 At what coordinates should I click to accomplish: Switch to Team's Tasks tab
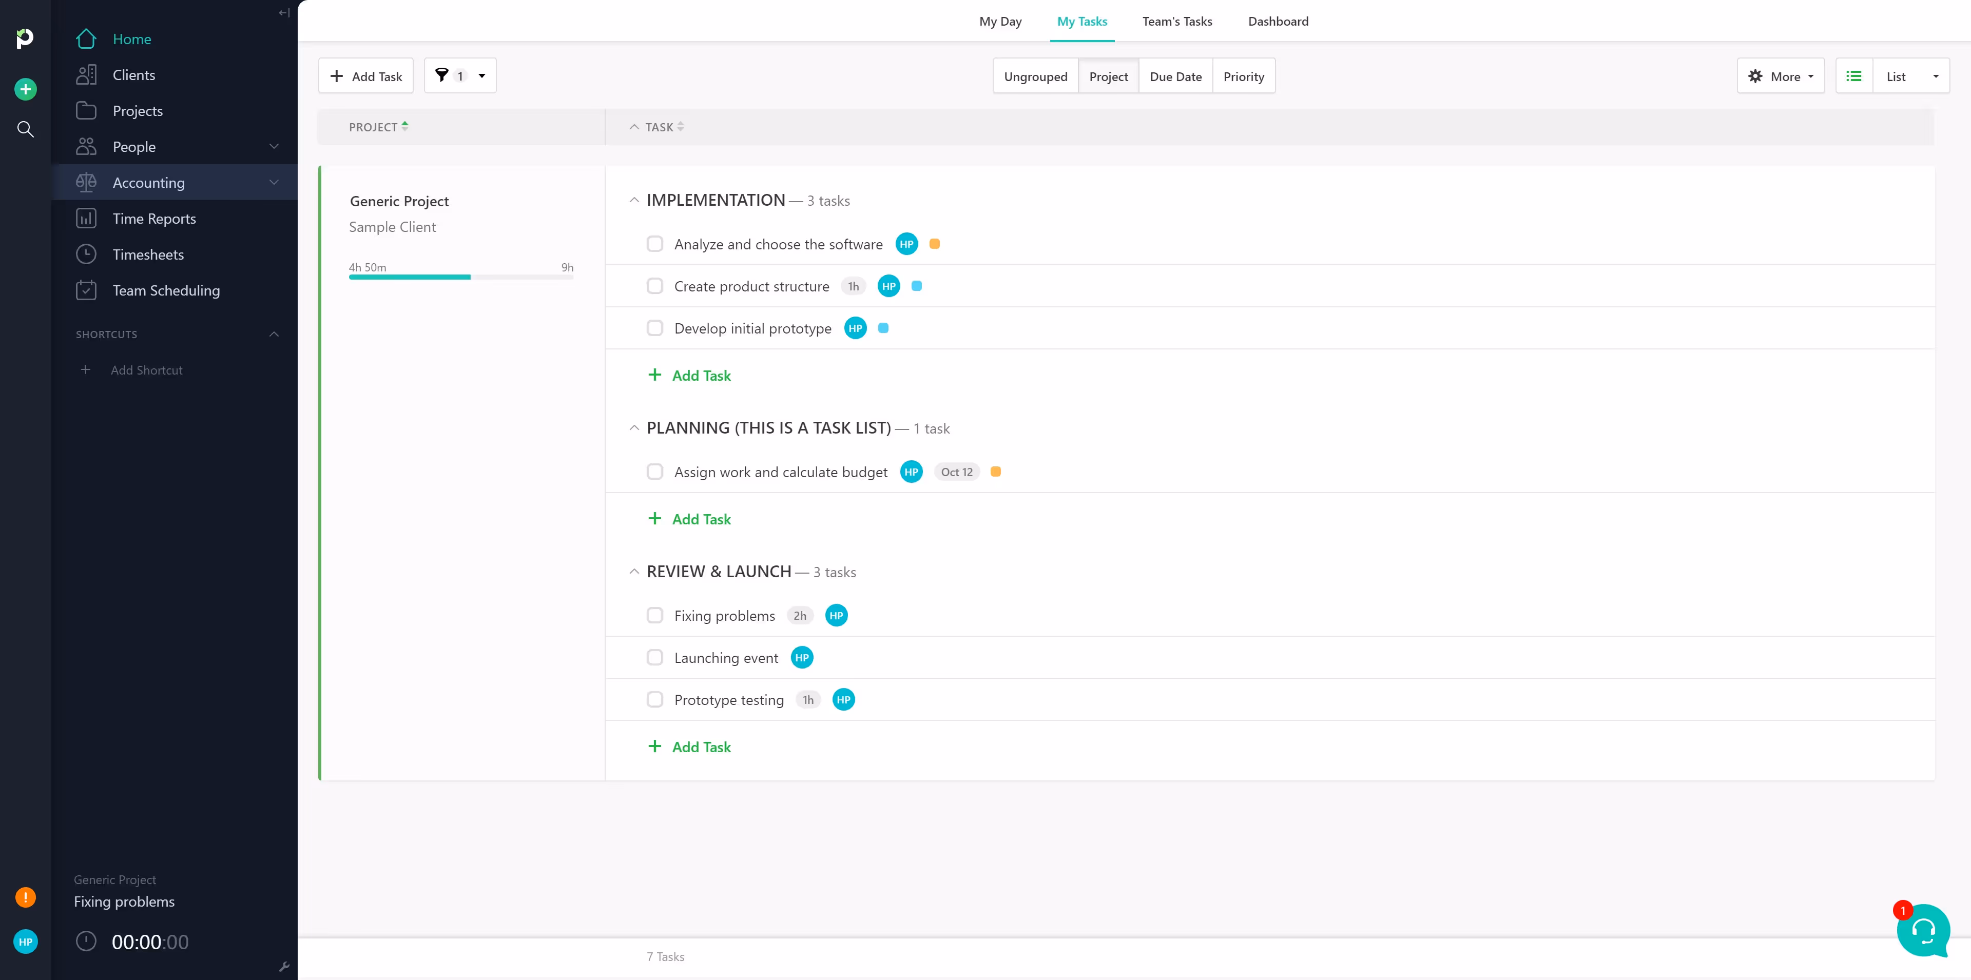tap(1177, 22)
